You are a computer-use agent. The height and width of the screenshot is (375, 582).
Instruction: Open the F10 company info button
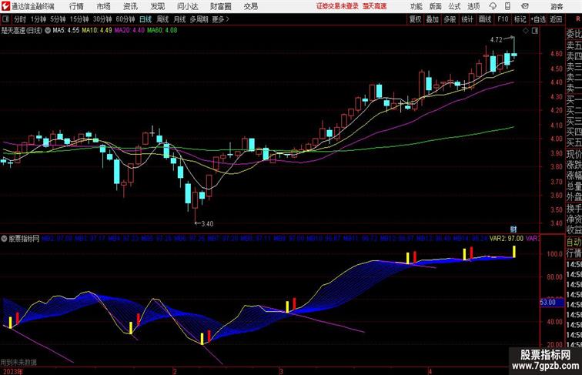point(503,19)
